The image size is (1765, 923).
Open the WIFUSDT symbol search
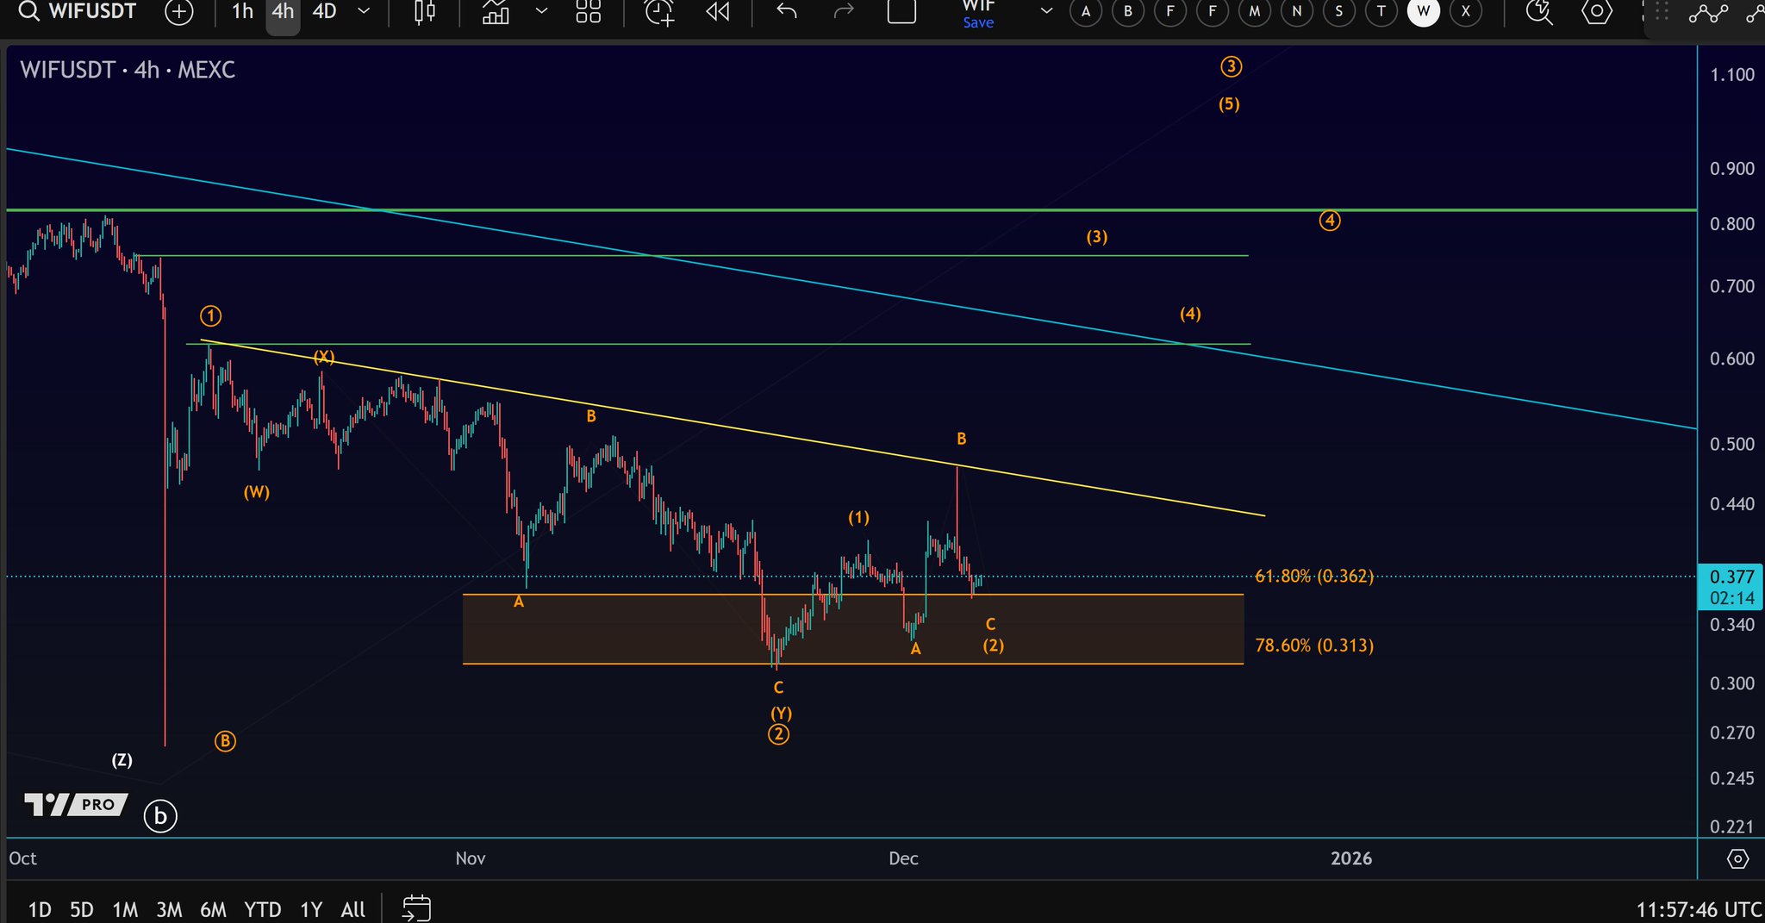(x=78, y=11)
